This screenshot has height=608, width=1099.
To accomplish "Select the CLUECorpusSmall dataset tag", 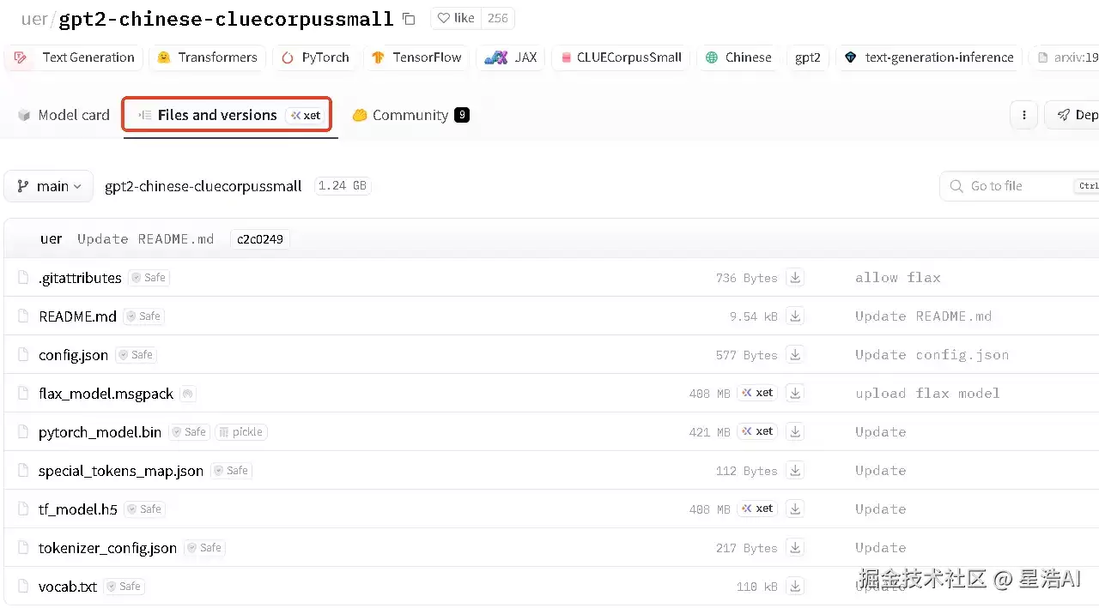I will click(621, 57).
